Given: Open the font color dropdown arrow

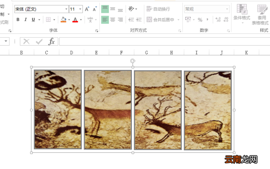Looking at the screenshot, I should (81, 20).
